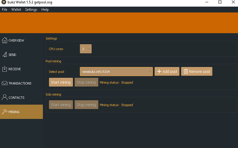Open the Help menu

coord(45,9)
